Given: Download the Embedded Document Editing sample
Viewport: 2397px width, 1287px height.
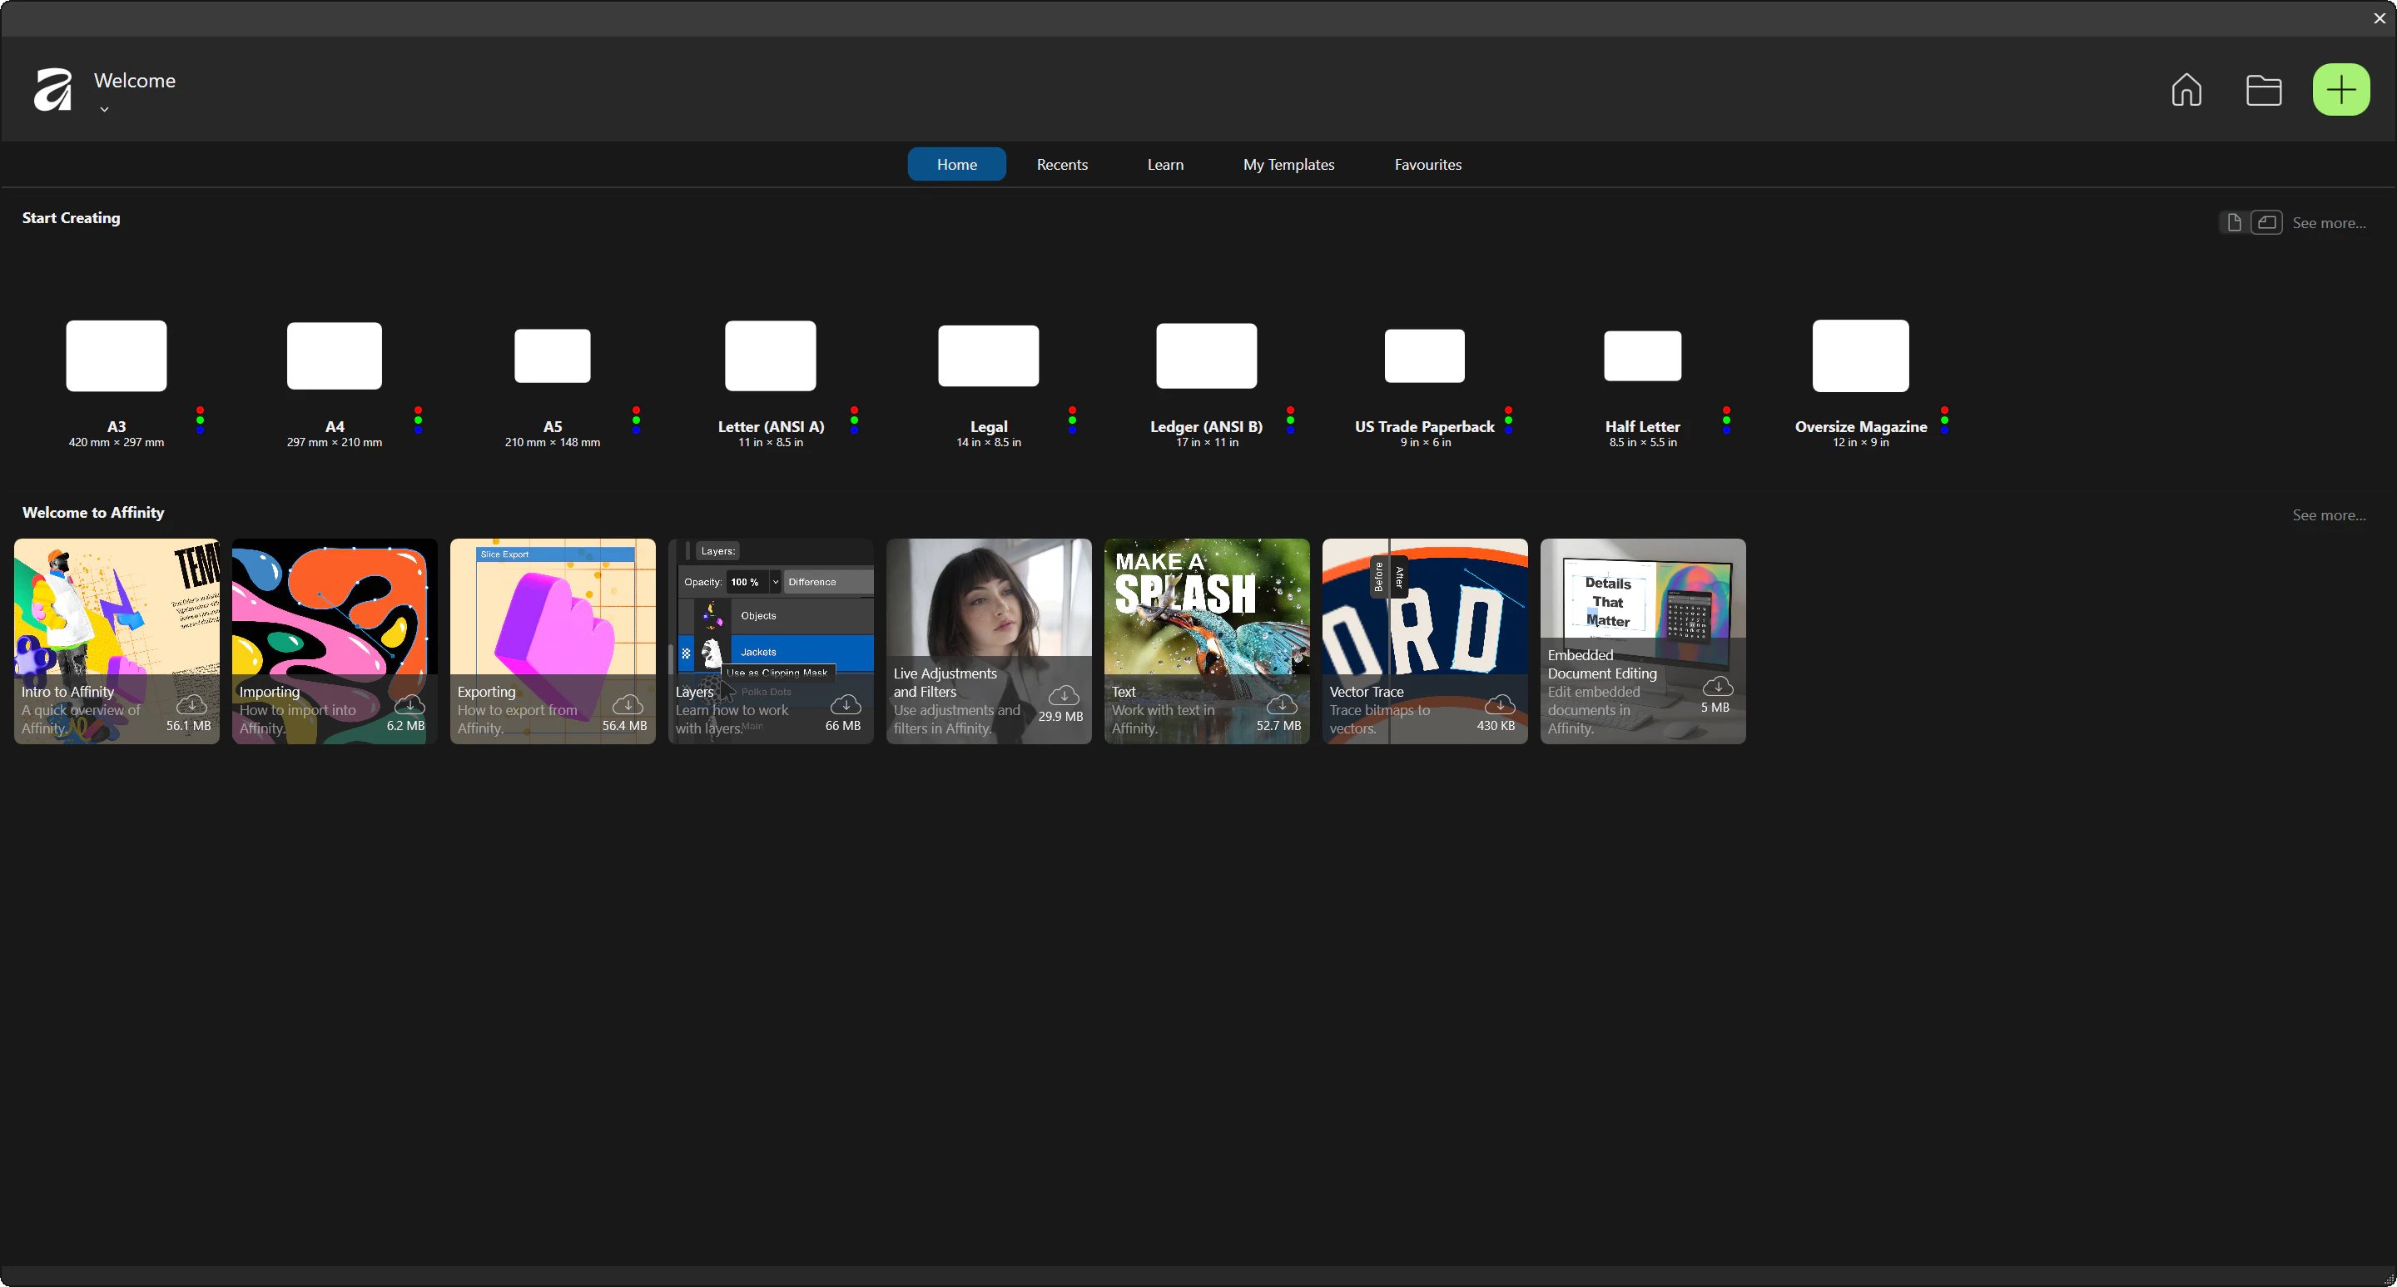Looking at the screenshot, I should pyautogui.click(x=1717, y=687).
